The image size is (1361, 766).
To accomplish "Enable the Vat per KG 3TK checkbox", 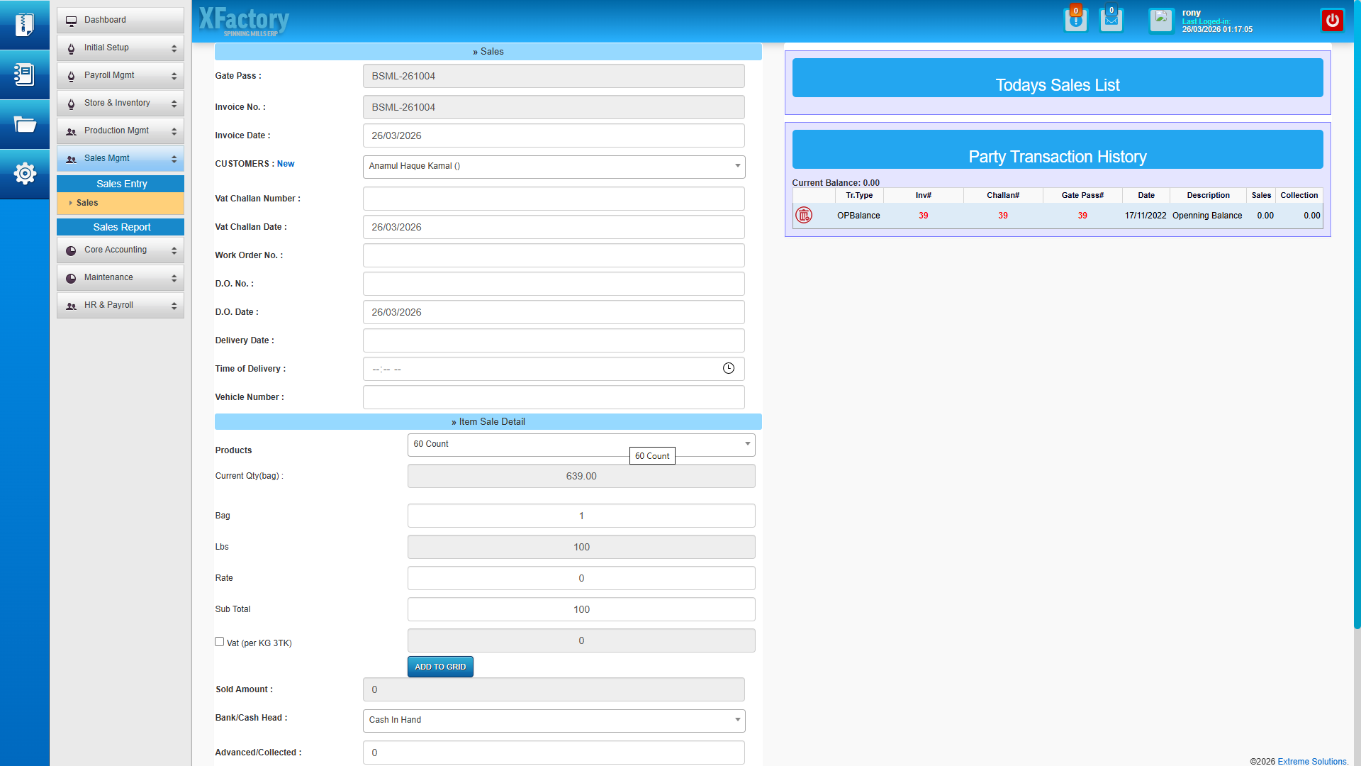I will pos(220,642).
